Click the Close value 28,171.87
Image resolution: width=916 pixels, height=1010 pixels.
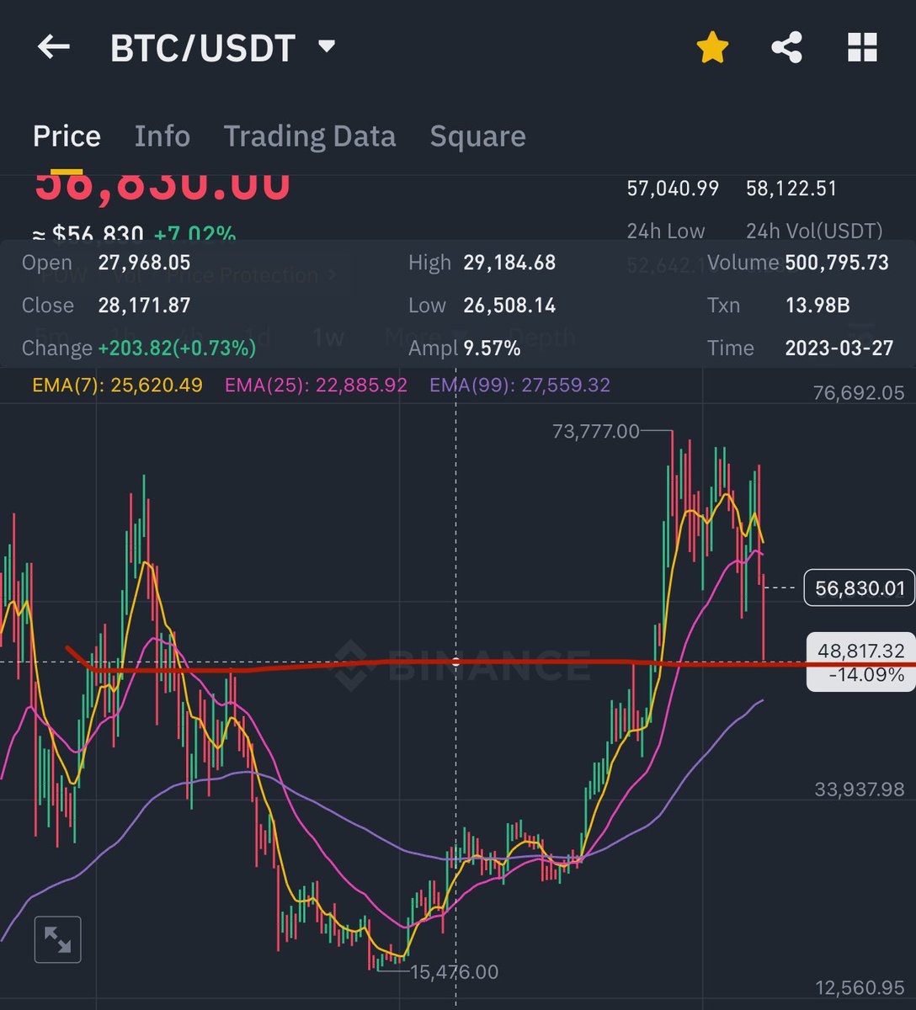coord(144,306)
